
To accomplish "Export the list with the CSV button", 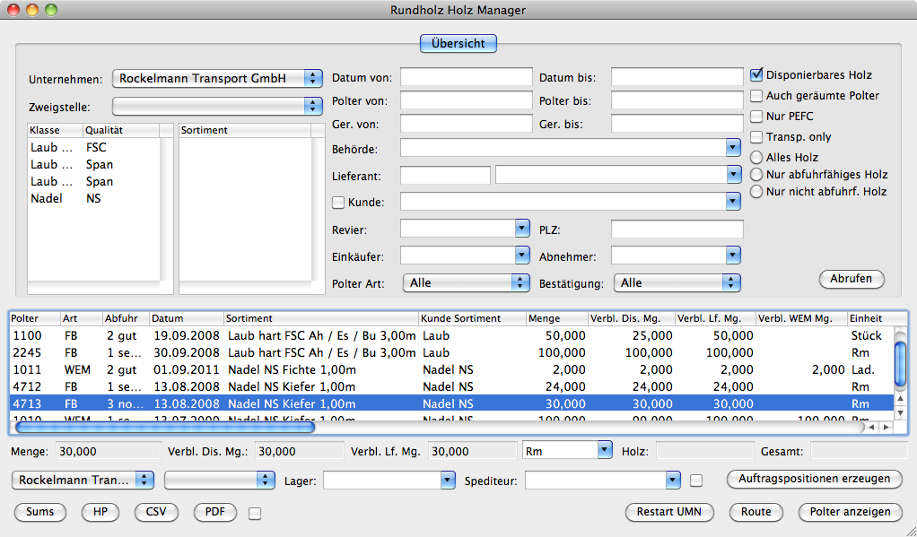I will [156, 512].
